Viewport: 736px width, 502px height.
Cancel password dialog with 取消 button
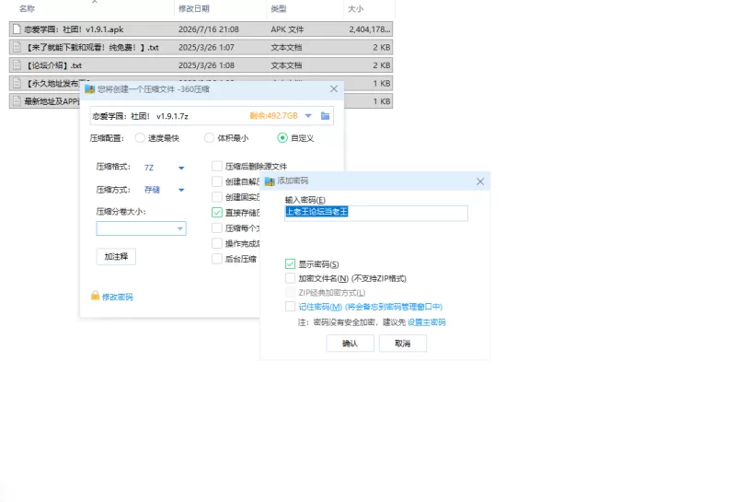pos(403,344)
